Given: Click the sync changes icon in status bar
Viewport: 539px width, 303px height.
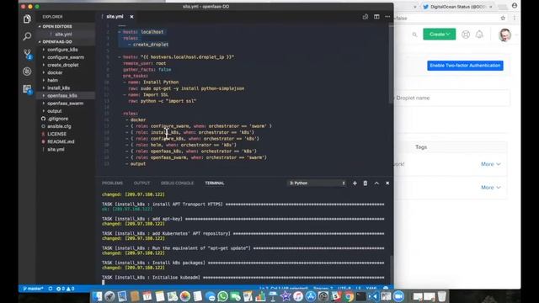Looking at the screenshot, I should [51, 289].
